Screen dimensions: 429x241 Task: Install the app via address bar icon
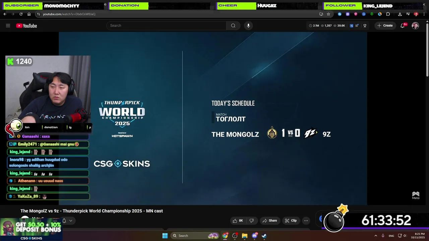pos(321,14)
